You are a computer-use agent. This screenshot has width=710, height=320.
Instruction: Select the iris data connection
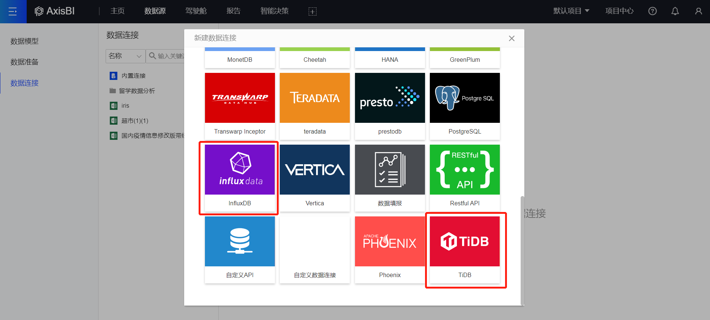click(x=125, y=106)
